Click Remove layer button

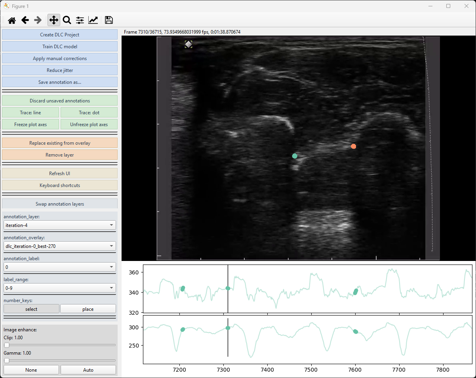coord(60,155)
